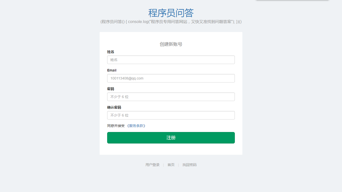342x192 pixels.
Task: Click the gray shadow bar at top right
Action: (292, 0)
